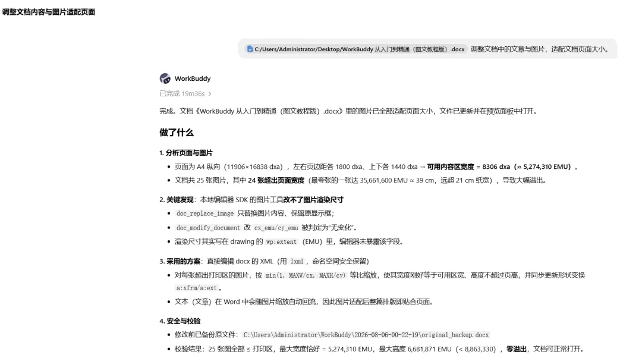Click the wp:extent code snippet
Screen dimensions: 642x361
281,242
